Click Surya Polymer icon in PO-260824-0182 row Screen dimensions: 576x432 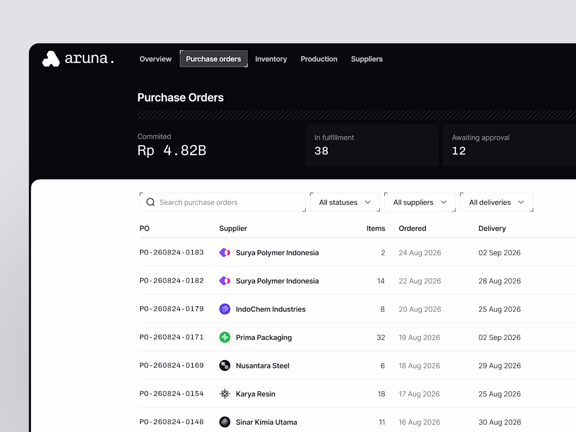pyautogui.click(x=225, y=281)
